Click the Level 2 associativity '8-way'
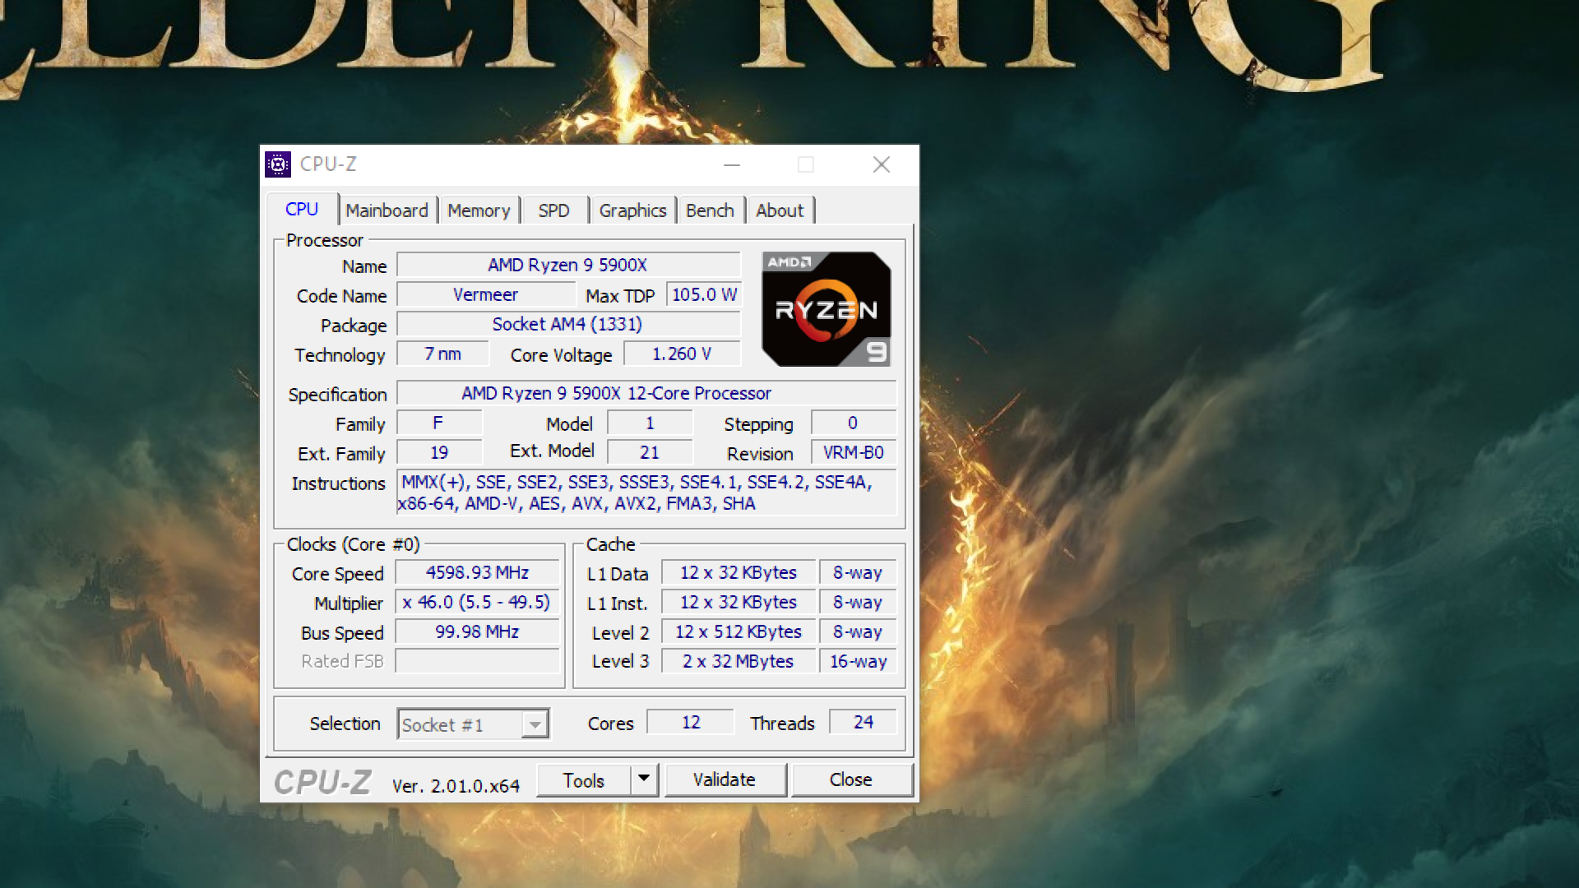 pos(858,631)
